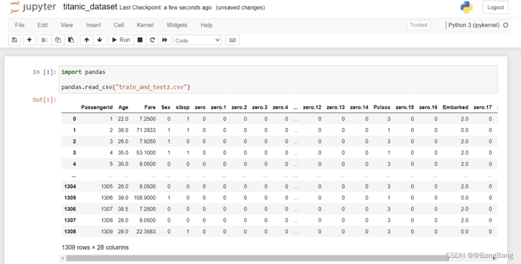This screenshot has height=264, width=521.
Task: Click the In [1] cell prompt
Action: [x=45, y=72]
